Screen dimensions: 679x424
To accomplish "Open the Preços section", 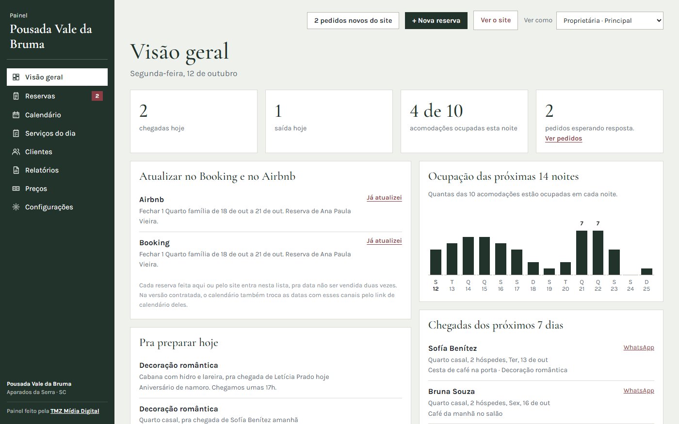I will pyautogui.click(x=57, y=188).
